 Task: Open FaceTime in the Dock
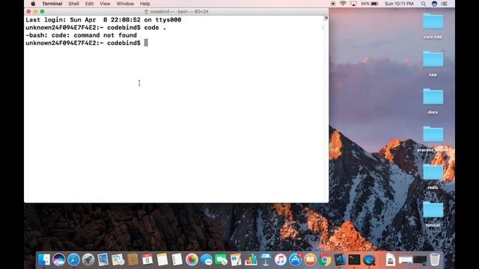222,260
